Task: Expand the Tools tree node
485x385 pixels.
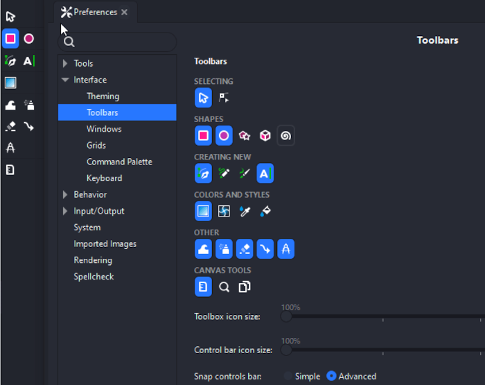Action: 65,64
